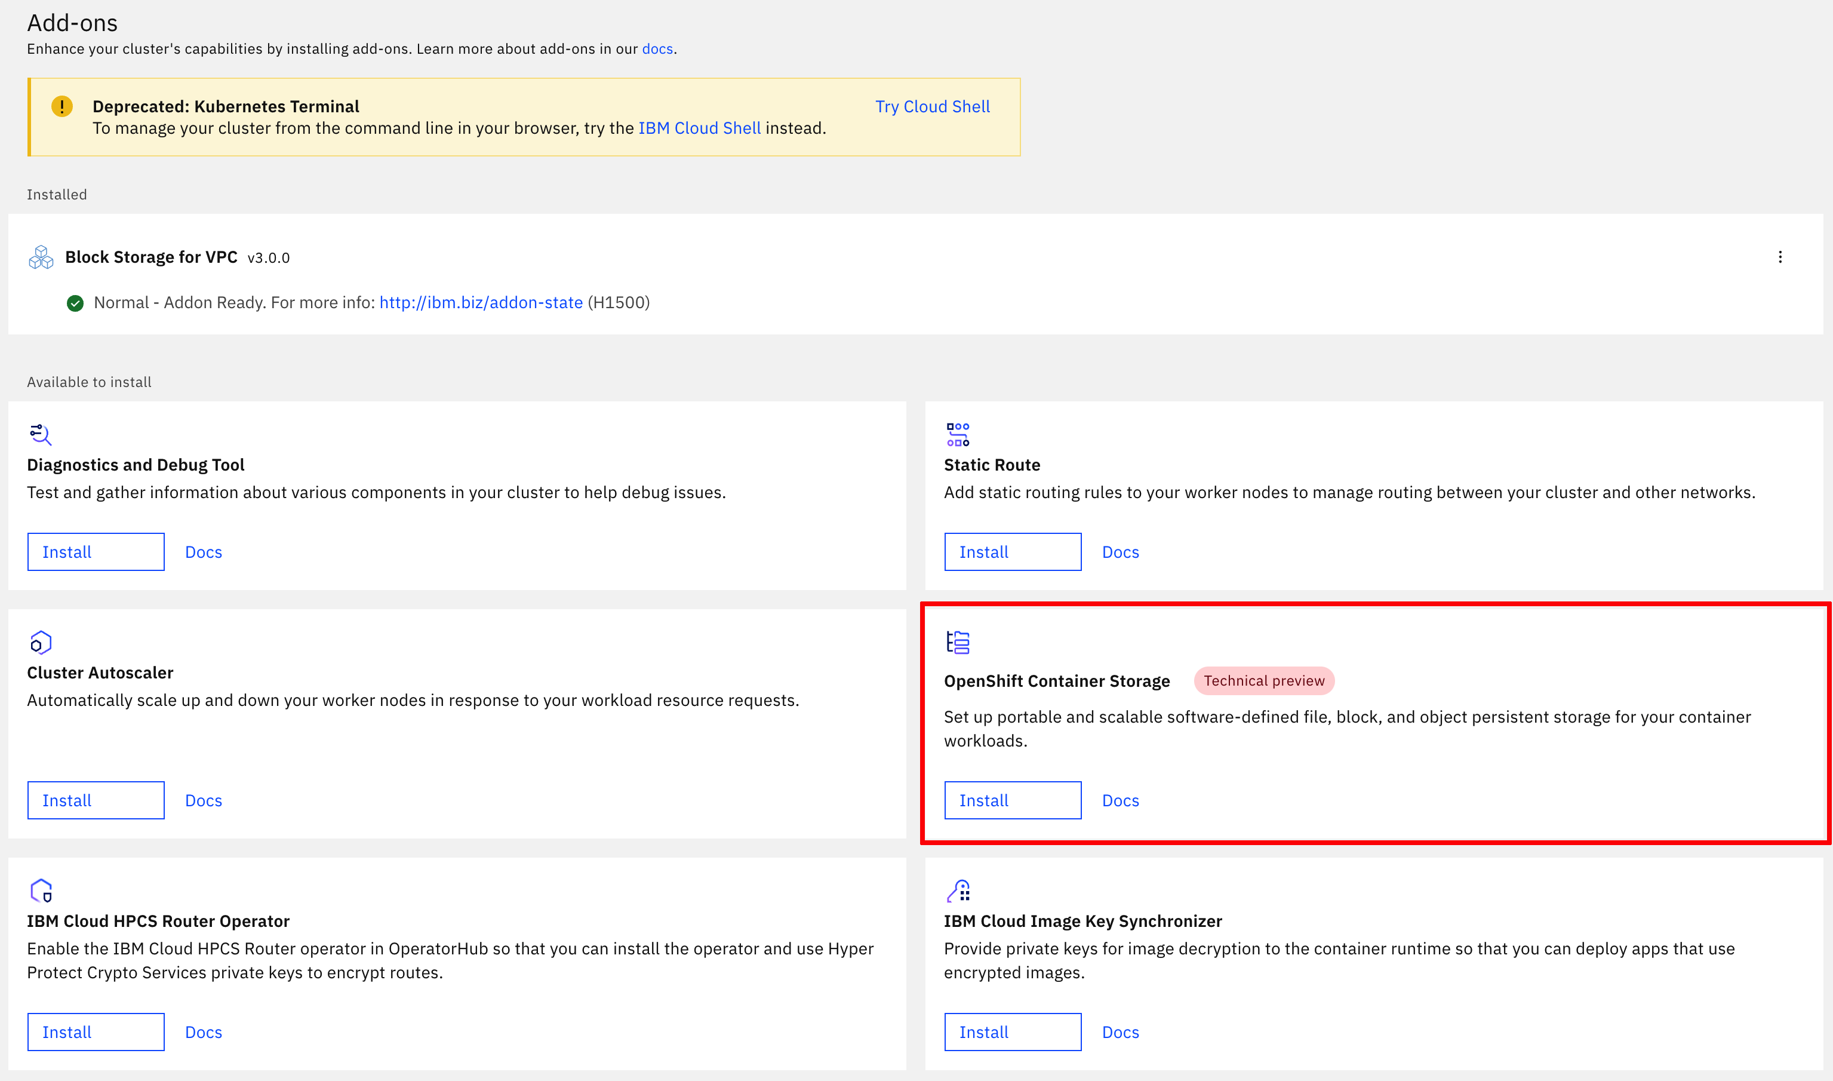Screen dimensions: 1833x1081
Task: Click the Block Storage for VPC title
Action: pos(150,257)
